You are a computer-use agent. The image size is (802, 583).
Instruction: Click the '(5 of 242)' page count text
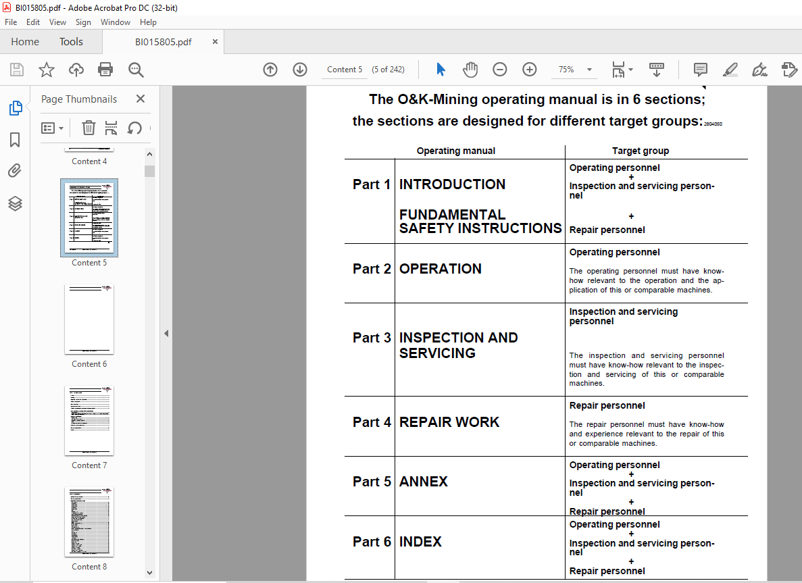[x=388, y=70]
